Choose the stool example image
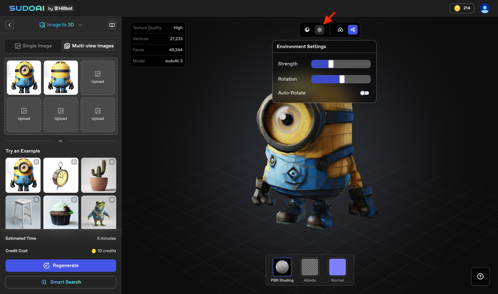The height and width of the screenshot is (294, 498). click(x=23, y=212)
